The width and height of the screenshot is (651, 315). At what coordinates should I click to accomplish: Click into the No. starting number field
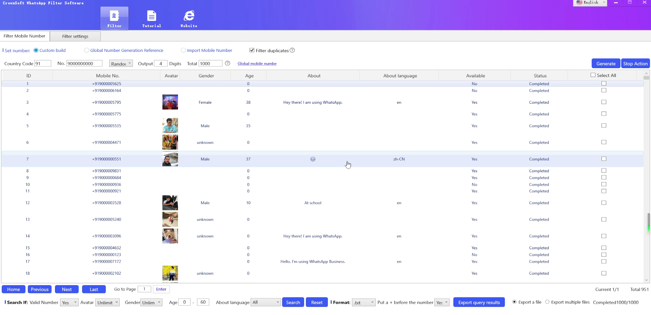click(84, 63)
